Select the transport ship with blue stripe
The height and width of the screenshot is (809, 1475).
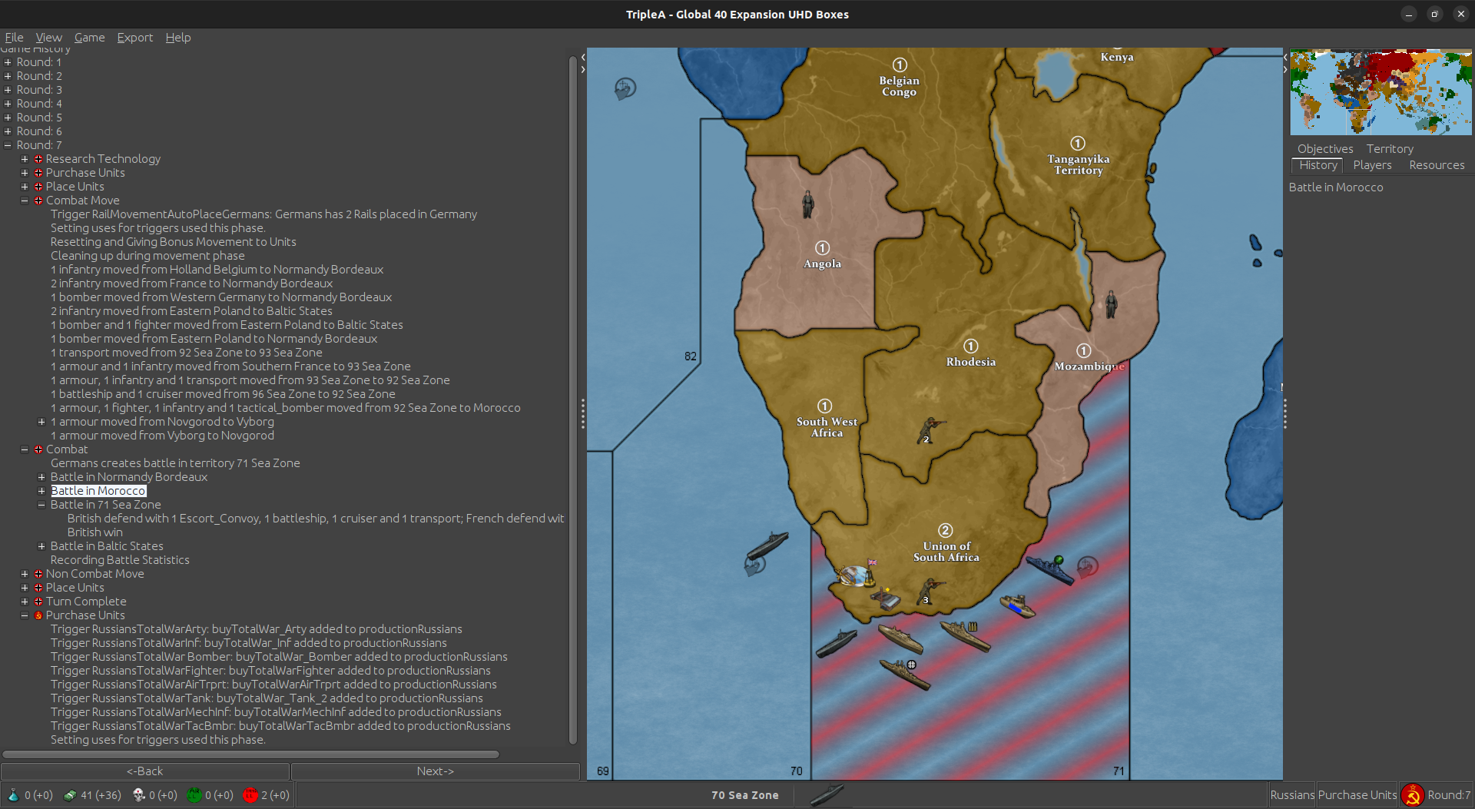(x=1018, y=605)
